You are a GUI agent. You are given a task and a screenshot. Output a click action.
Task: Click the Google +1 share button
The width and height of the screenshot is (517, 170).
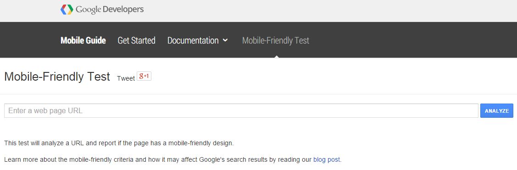point(144,77)
